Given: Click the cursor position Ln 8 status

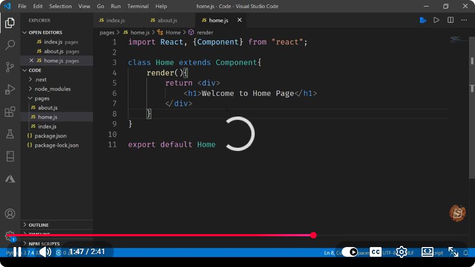Looking at the screenshot, I should 332,252.
